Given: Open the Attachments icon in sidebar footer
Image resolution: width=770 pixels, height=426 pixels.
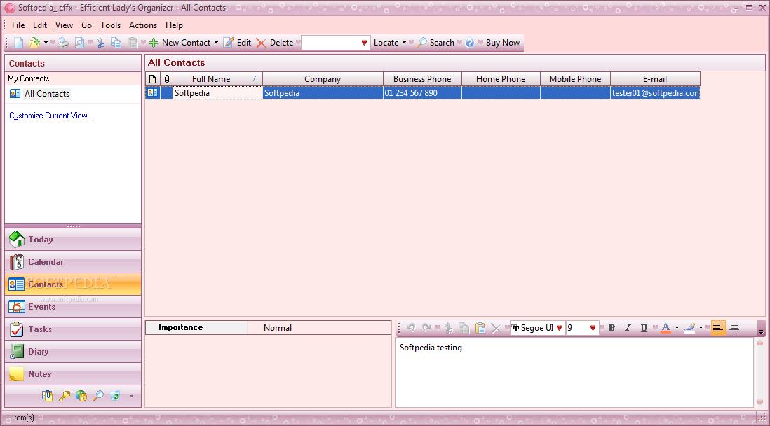Looking at the screenshot, I should tap(47, 396).
